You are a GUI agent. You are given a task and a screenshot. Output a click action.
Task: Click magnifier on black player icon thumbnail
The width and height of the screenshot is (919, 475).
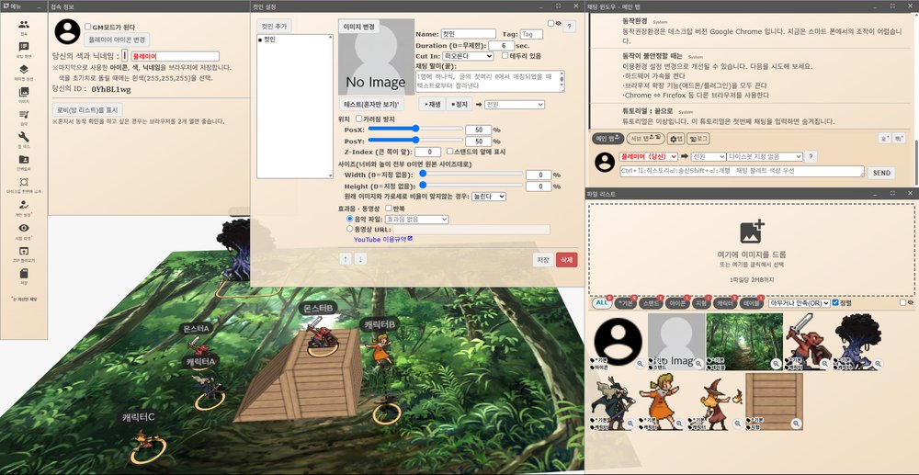point(641,364)
